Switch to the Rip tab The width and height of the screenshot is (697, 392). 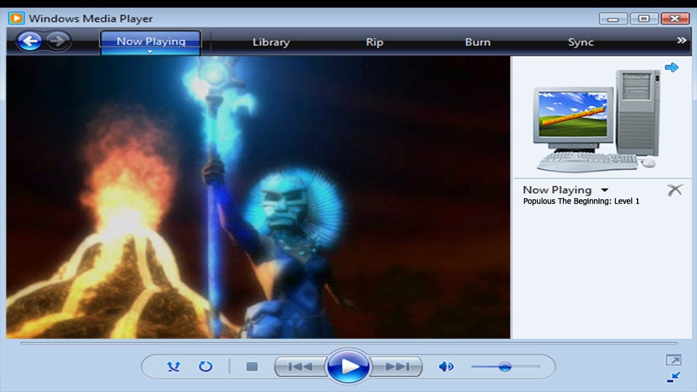point(375,42)
